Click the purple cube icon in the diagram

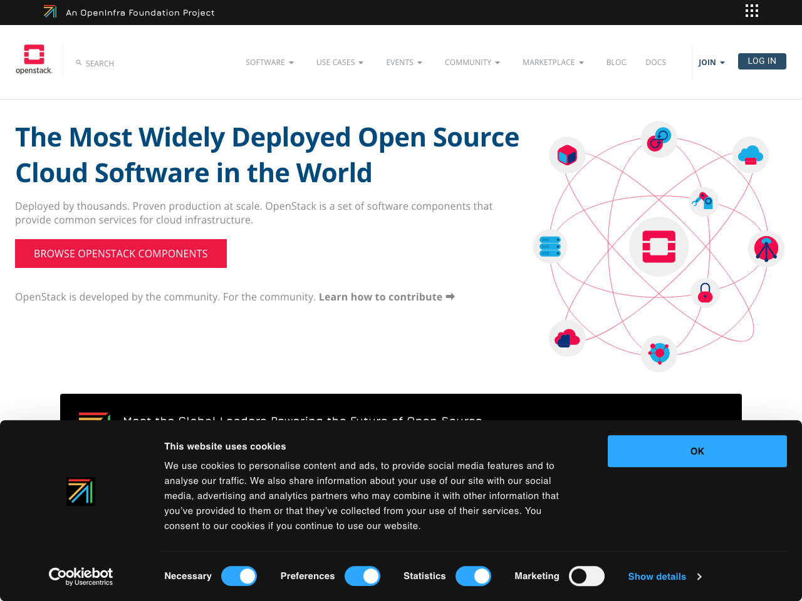coord(566,155)
